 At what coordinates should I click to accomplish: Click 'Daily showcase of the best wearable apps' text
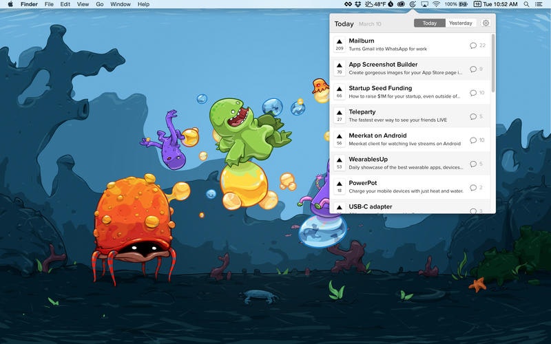[406, 167]
